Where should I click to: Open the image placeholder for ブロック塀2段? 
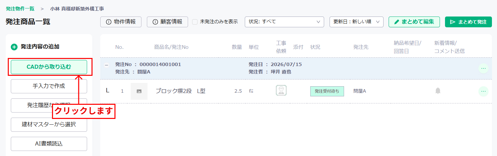[x=139, y=91]
